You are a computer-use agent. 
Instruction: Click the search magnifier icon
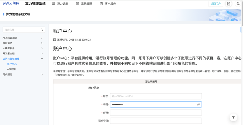click(x=42, y=30)
